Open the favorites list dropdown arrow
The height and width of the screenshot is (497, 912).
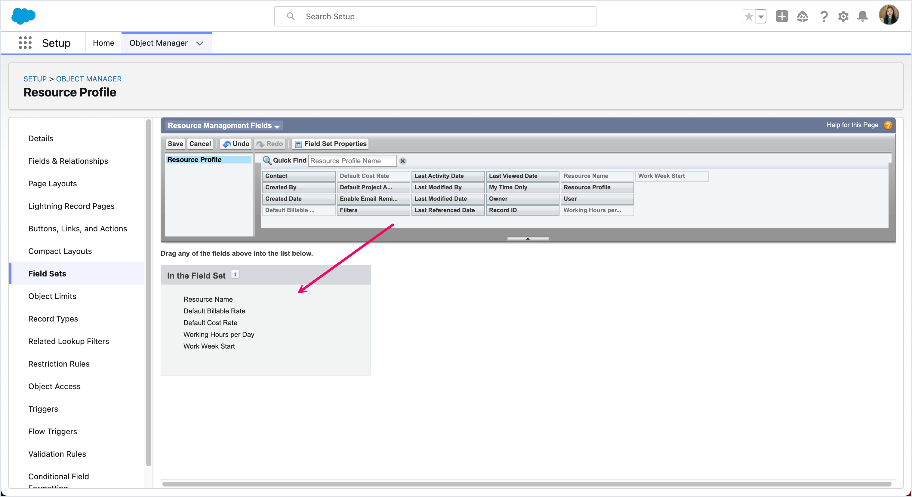(761, 16)
